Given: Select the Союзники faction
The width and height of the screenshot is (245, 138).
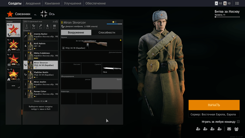Looking at the screenshot, I should (18, 14).
